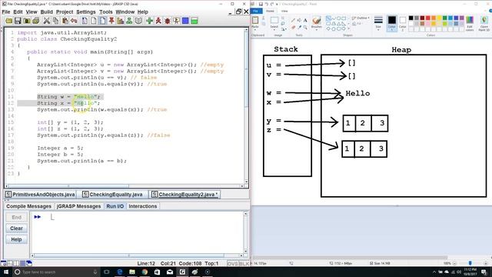Expand the Outline dropdown in Paint
Viewport: 492px width, 277px height.
pyautogui.click(x=361, y=18)
